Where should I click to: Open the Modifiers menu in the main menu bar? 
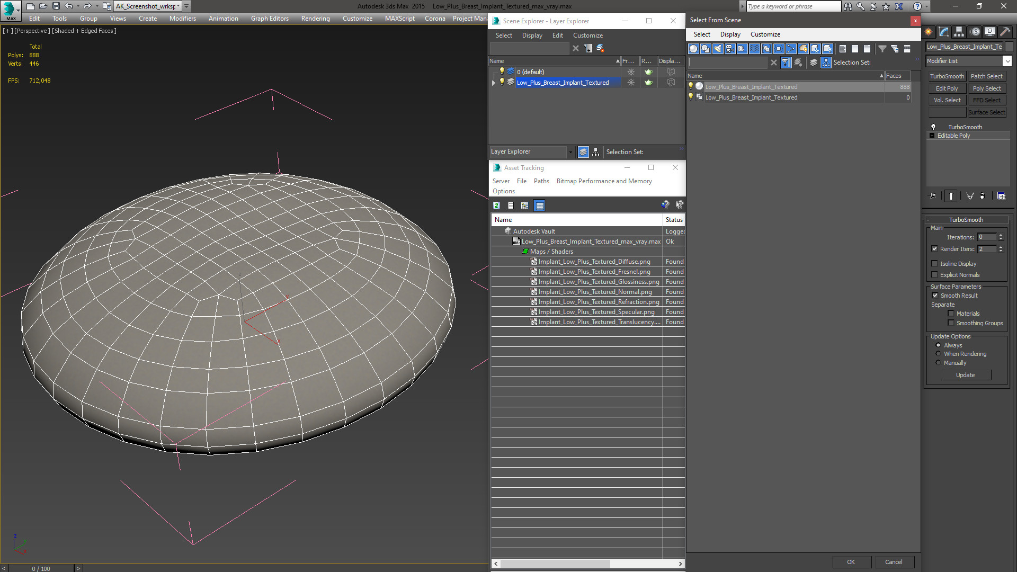point(182,19)
